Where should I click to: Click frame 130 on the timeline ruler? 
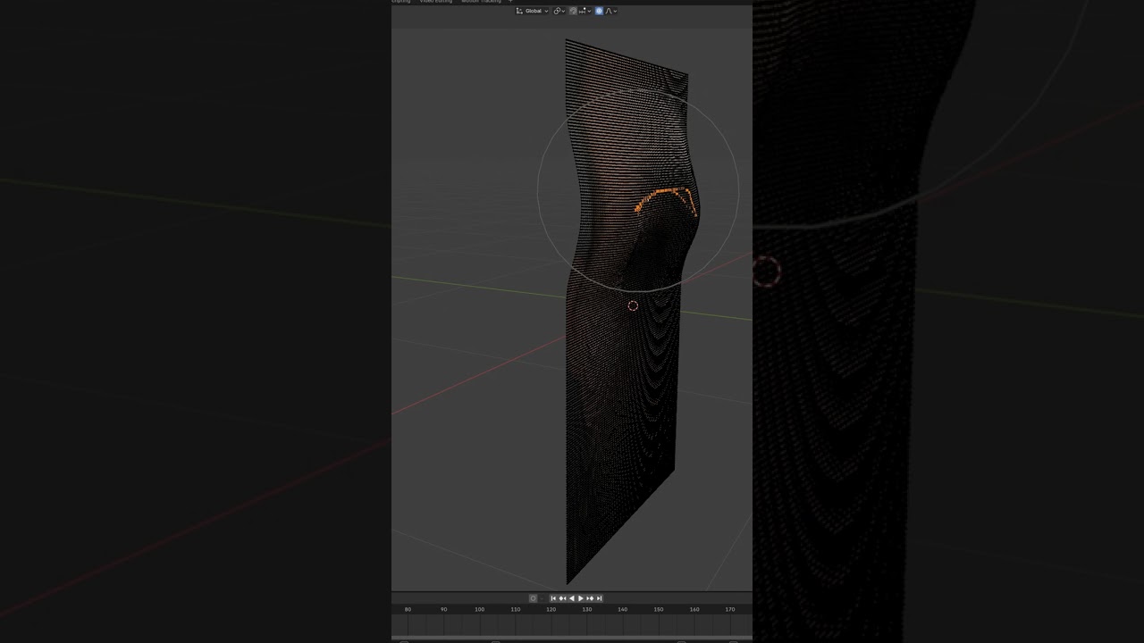(587, 609)
